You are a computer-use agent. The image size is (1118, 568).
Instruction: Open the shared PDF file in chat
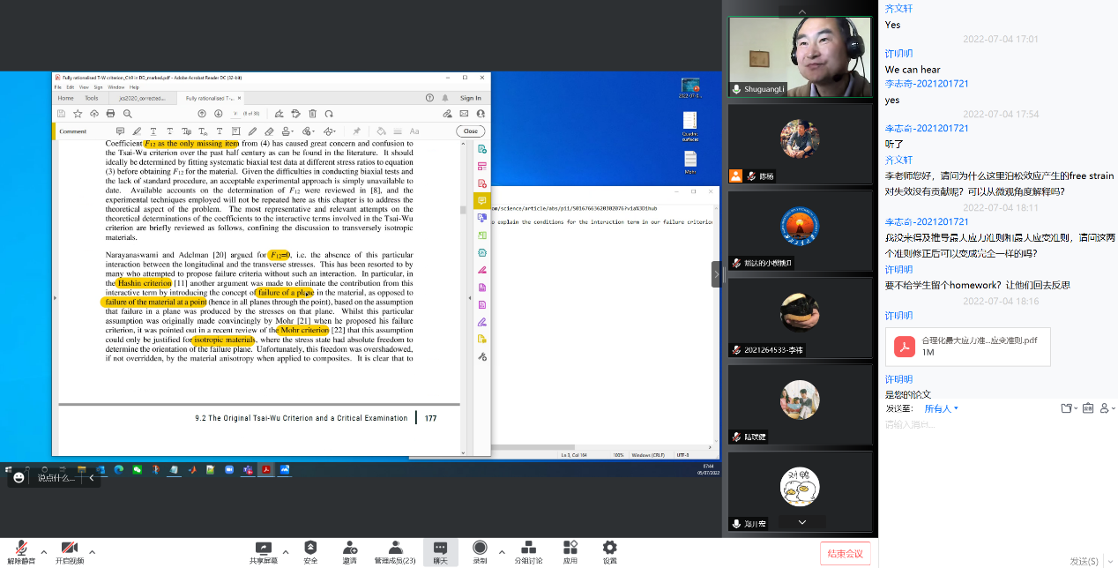coord(967,346)
